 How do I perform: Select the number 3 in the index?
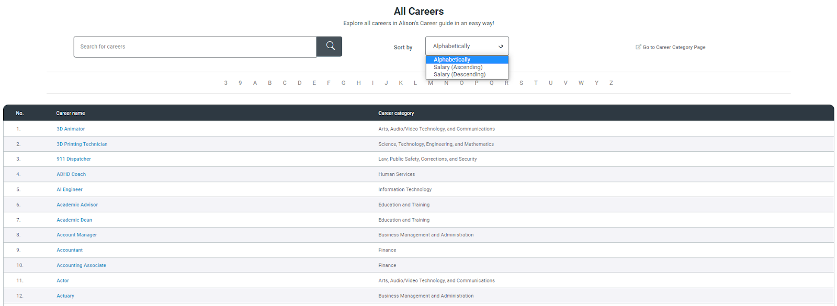coord(226,83)
